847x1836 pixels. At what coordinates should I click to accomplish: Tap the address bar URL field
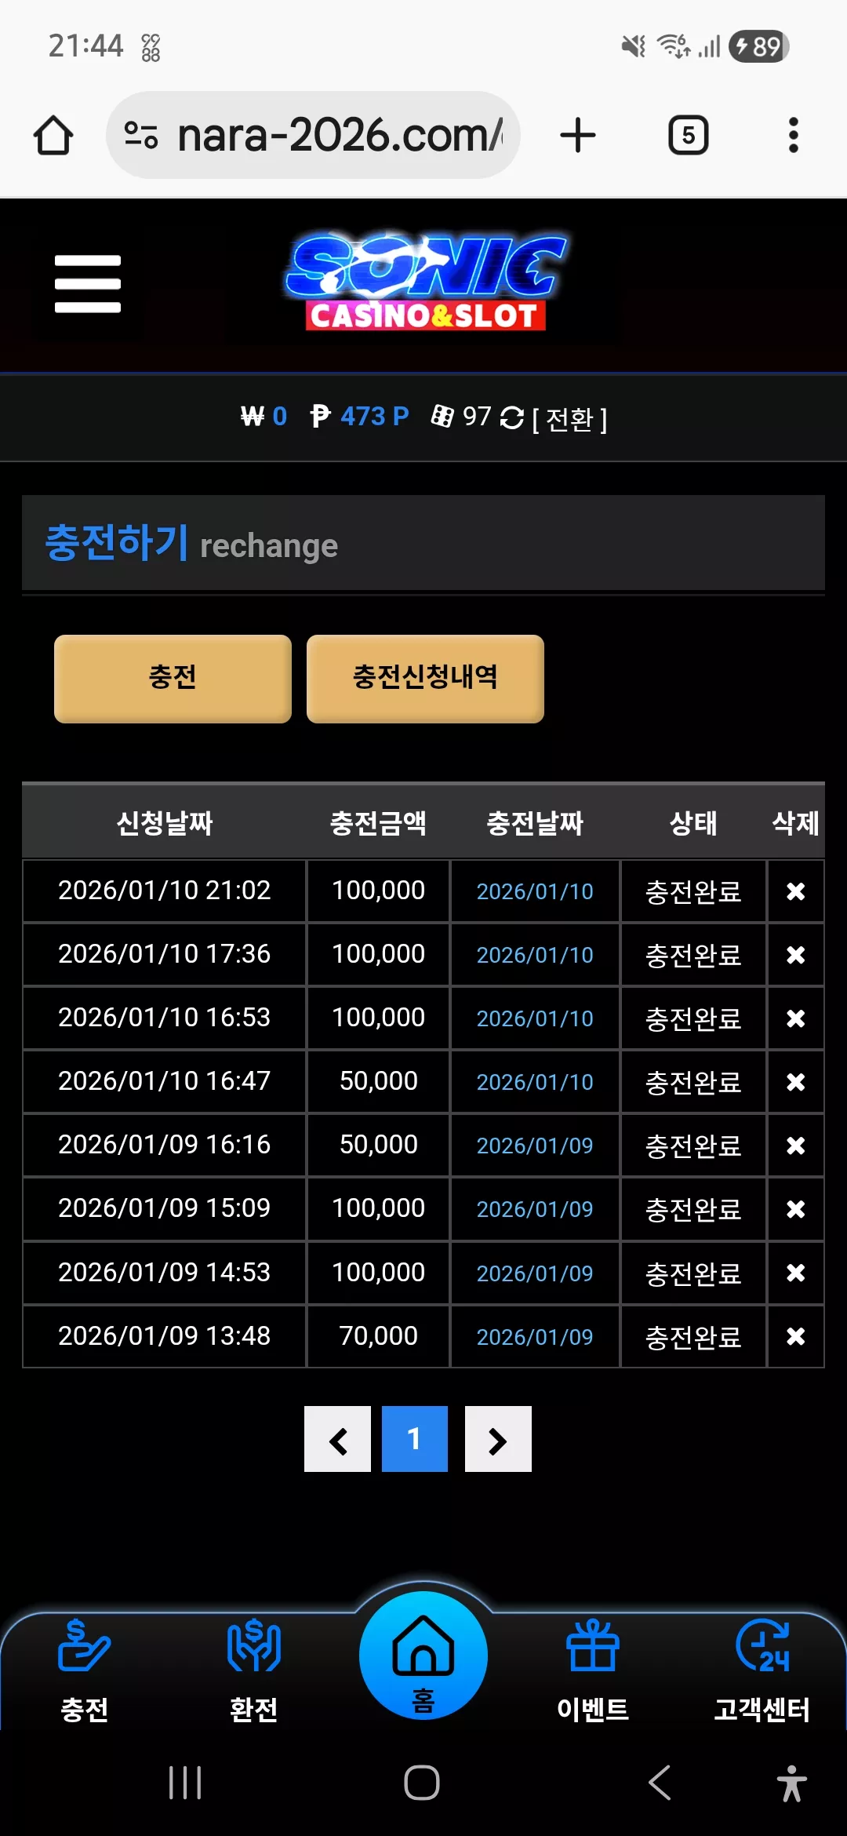point(313,135)
